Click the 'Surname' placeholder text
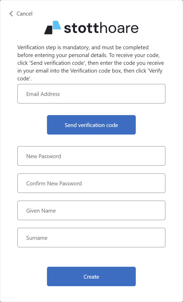This screenshot has height=302, width=183. [37, 238]
